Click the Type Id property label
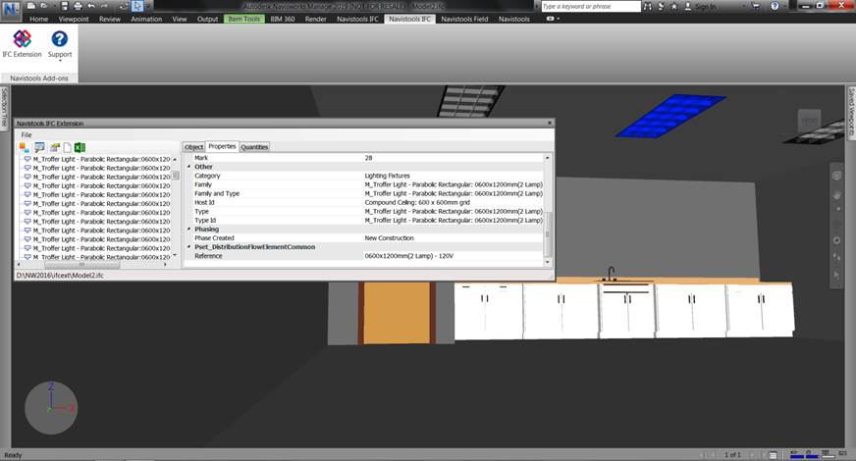The height and width of the screenshot is (461, 856). pyautogui.click(x=205, y=221)
